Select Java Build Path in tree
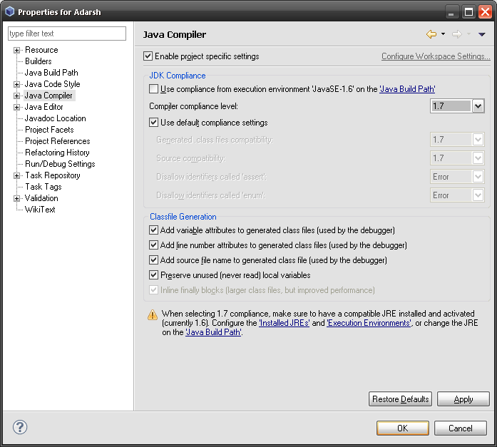Viewport: 497px width, 447px height. (x=51, y=73)
